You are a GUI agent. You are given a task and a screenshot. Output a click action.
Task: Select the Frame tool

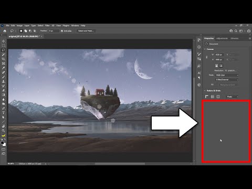pos(3,64)
